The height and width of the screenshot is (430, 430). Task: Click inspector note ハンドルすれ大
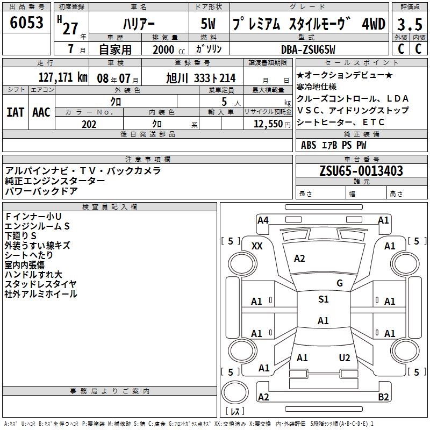pos(33,275)
